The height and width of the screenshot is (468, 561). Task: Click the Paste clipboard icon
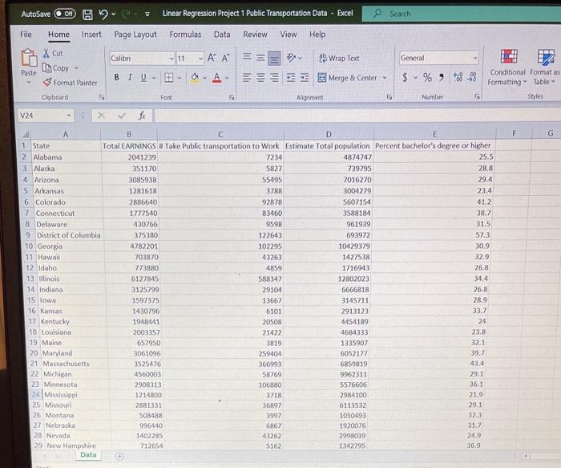tap(29, 58)
